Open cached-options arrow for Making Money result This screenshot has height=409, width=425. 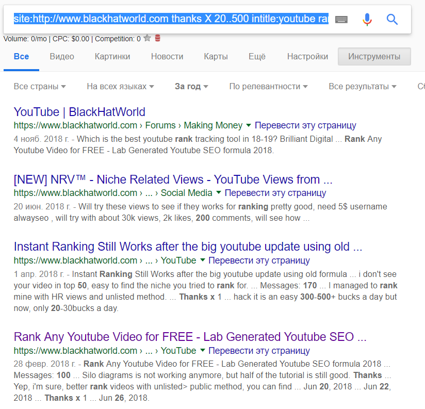pos(248,125)
